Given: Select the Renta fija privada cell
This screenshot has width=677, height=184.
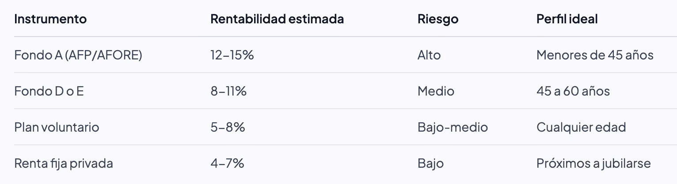Looking at the screenshot, I should [x=64, y=163].
